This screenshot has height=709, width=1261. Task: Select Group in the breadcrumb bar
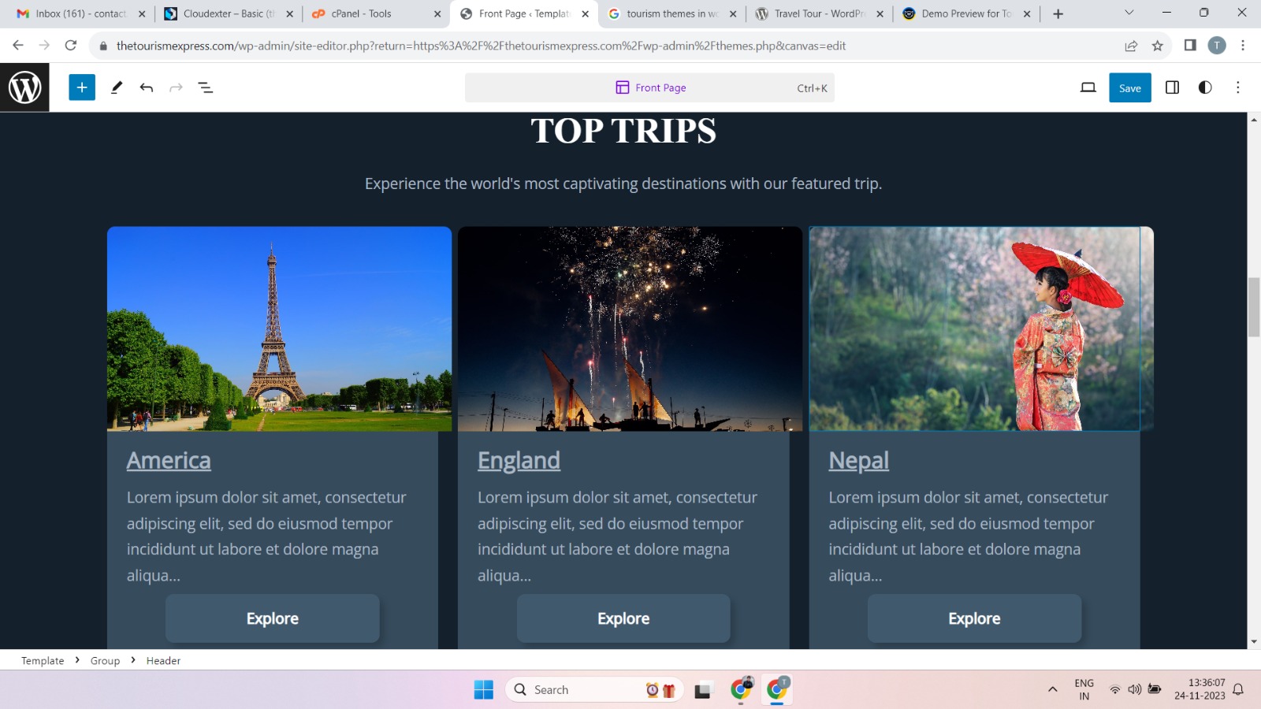click(x=105, y=660)
